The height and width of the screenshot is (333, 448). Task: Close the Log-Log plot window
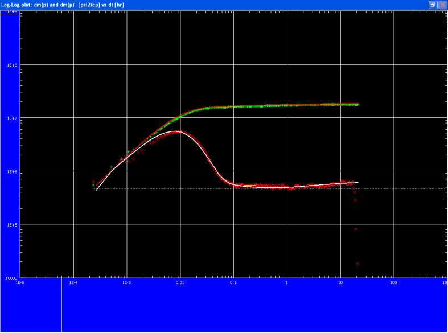442,5
